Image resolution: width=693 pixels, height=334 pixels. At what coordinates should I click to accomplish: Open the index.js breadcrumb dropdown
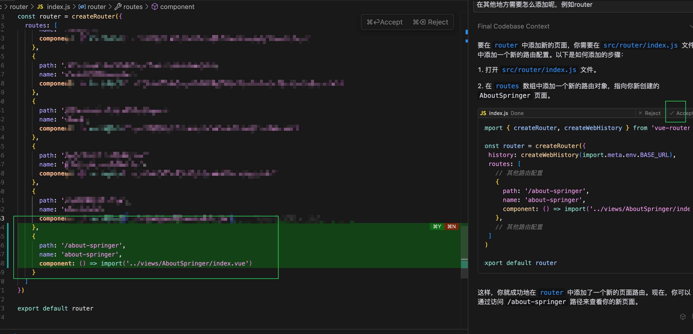pyautogui.click(x=58, y=7)
